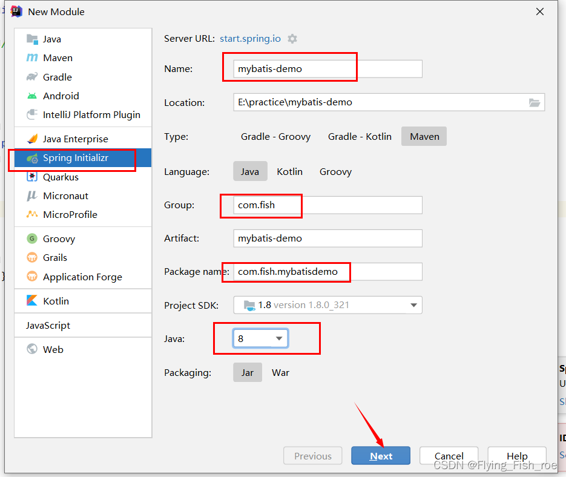
Task: Select Java Enterprise list entry
Action: coord(83,139)
